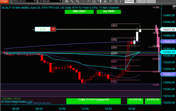Image resolution: width=176 pixels, height=111 pixels.
Task: Toggle the D VWAP toolbar button
Action: (x=151, y=1)
